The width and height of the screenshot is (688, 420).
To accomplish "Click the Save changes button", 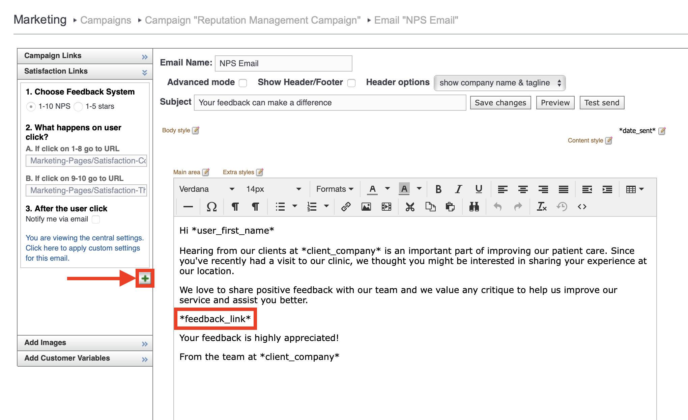I will pos(500,103).
